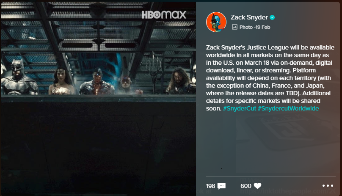The width and height of the screenshot is (342, 196).
Task: Click Aquaman in the post image
Action: (x=180, y=81)
